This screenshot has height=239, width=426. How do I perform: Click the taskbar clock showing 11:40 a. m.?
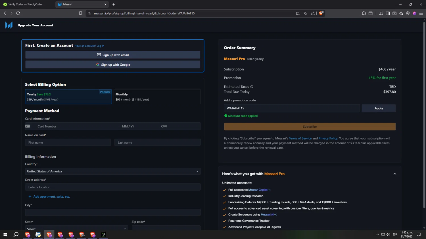point(406,234)
